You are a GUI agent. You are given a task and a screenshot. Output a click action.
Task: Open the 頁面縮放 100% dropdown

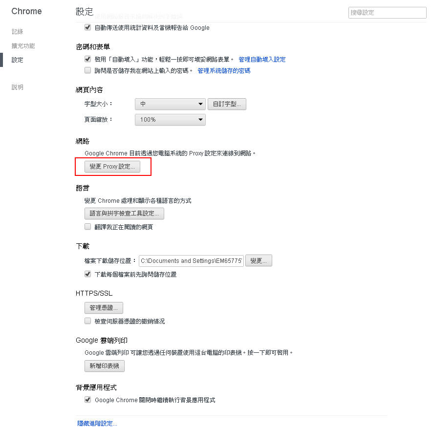(170, 120)
